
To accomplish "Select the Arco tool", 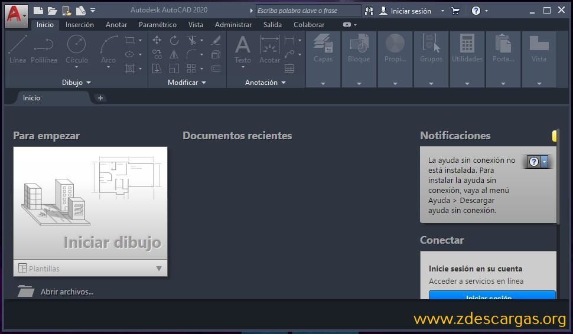I will point(108,51).
